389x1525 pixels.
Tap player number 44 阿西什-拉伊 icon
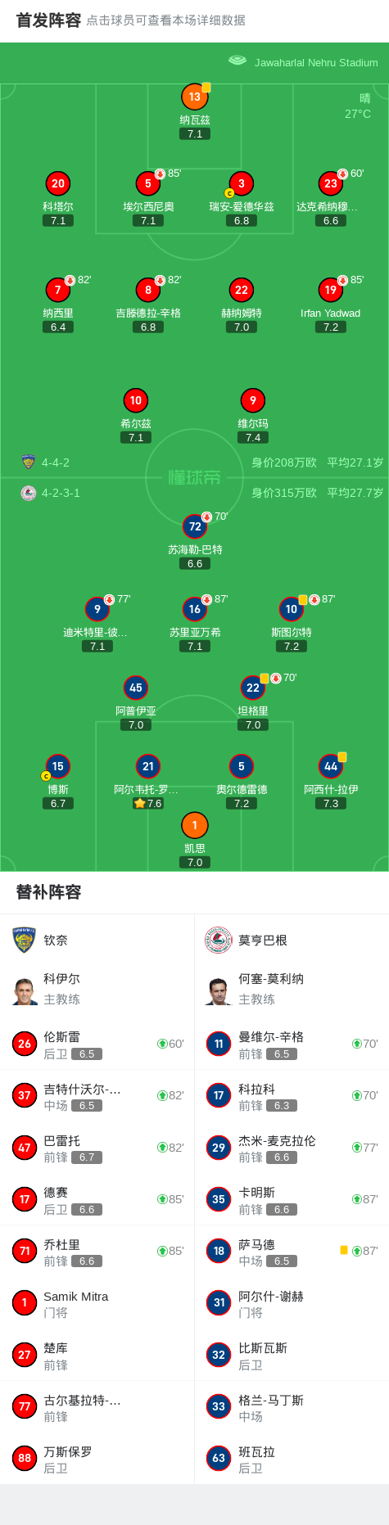(330, 766)
